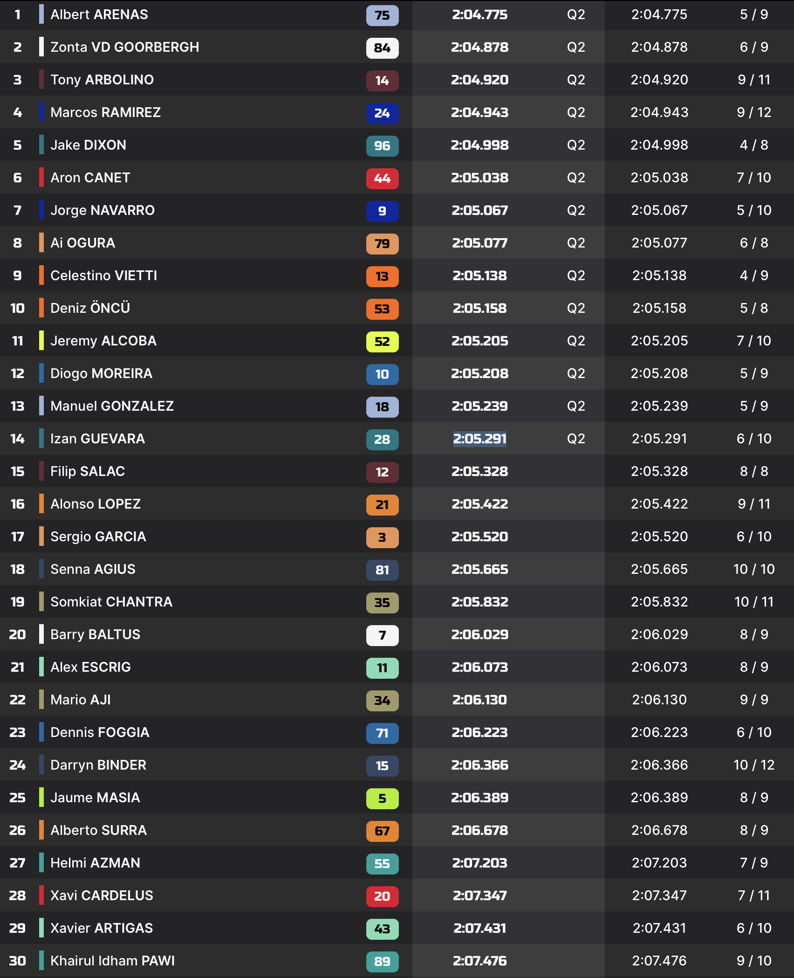Click the number 75 badge for Albert Arenas
The width and height of the screenshot is (794, 978).
(x=382, y=15)
